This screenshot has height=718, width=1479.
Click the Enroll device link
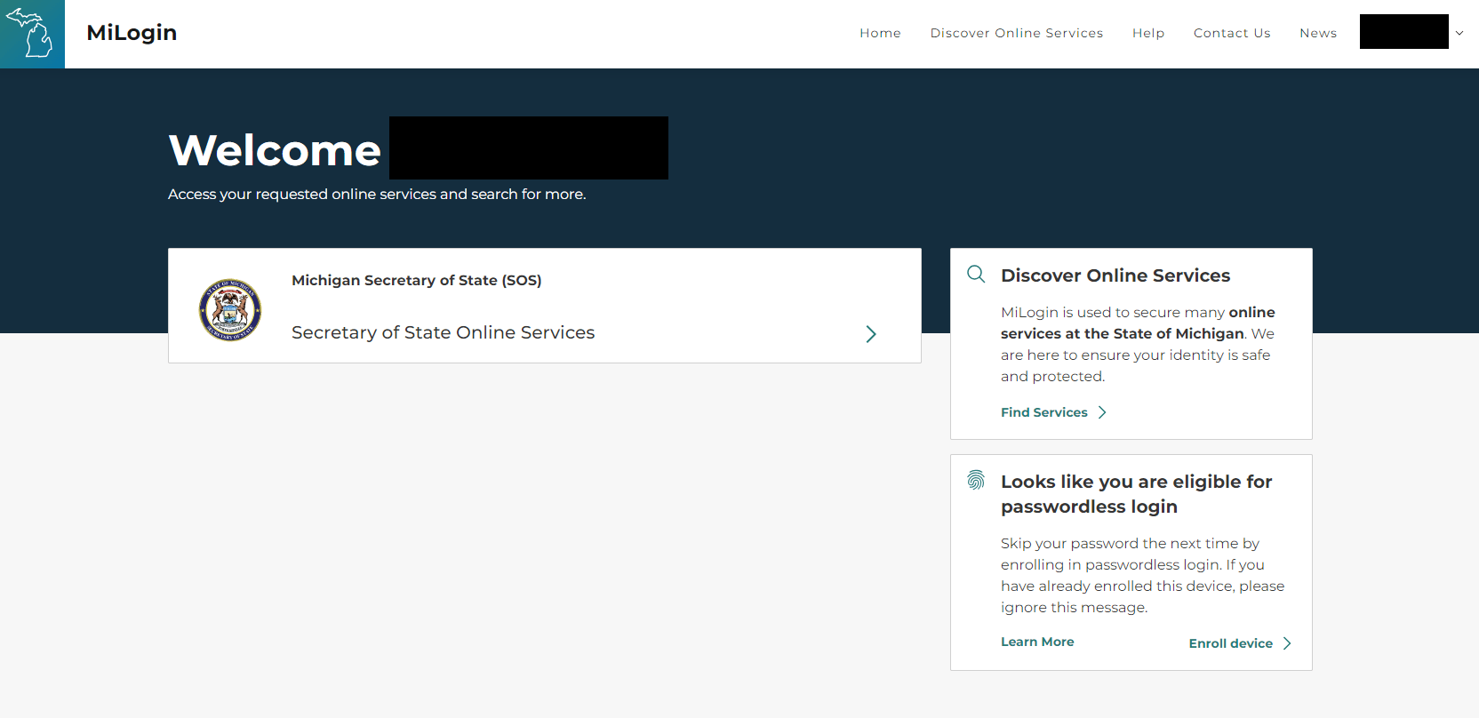(x=1231, y=643)
